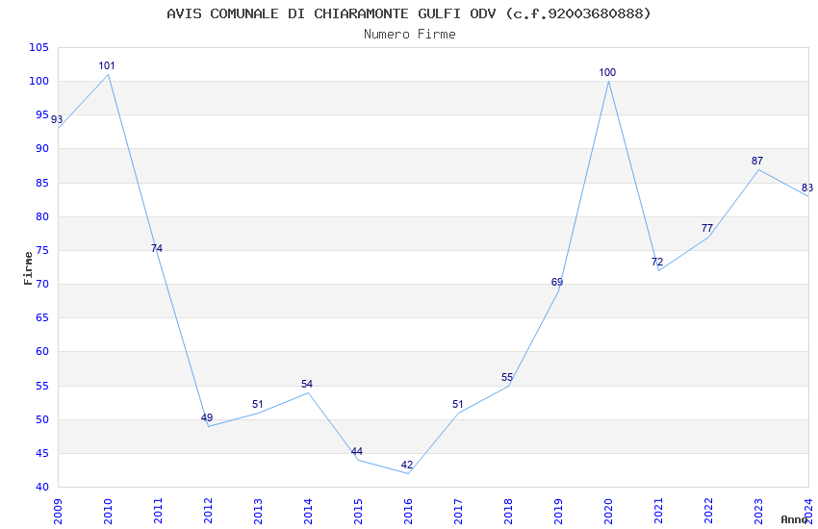Select the lowest data label 42 for 2016

coord(407,465)
